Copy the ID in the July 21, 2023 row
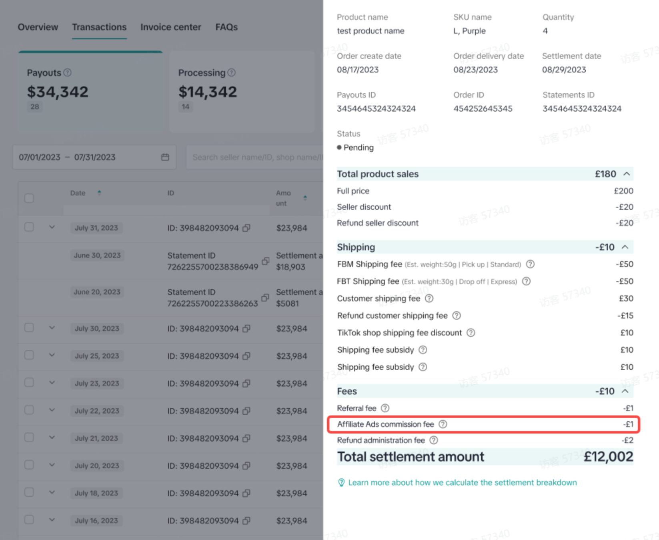659x540 pixels. click(246, 438)
